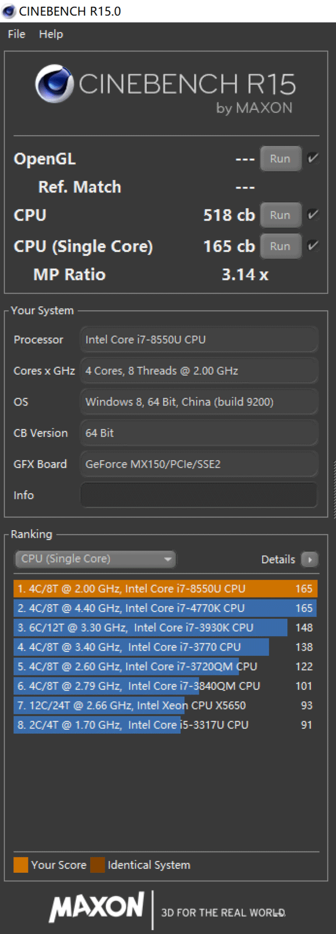Click the OS field showing Windows 8
Viewport: 336px width, 934px height.
(199, 402)
